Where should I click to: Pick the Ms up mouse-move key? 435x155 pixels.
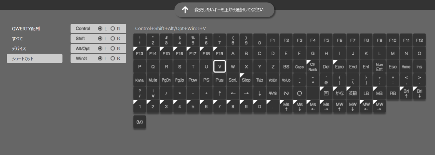[x=286, y=106]
